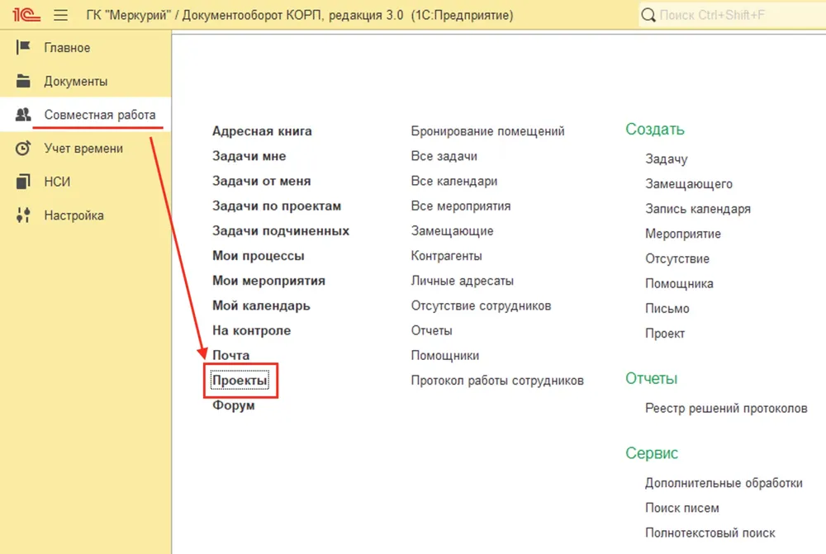This screenshot has width=826, height=554.
Task: Open the Учет времени section
Action: pyautogui.click(x=83, y=148)
